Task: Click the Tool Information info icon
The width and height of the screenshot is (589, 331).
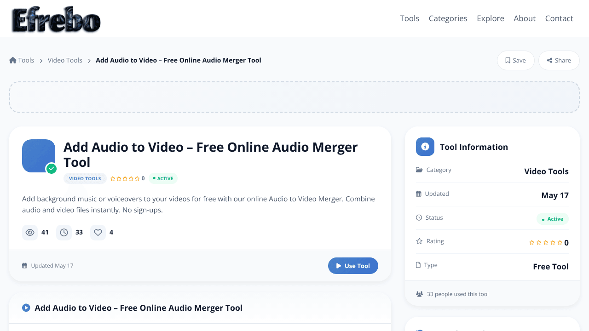Action: (x=425, y=147)
